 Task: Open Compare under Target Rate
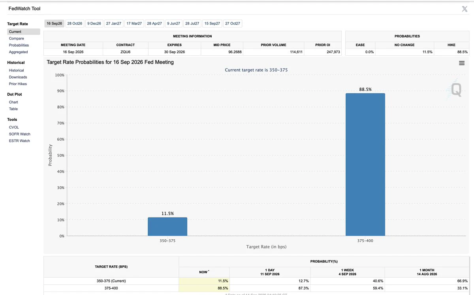point(17,38)
